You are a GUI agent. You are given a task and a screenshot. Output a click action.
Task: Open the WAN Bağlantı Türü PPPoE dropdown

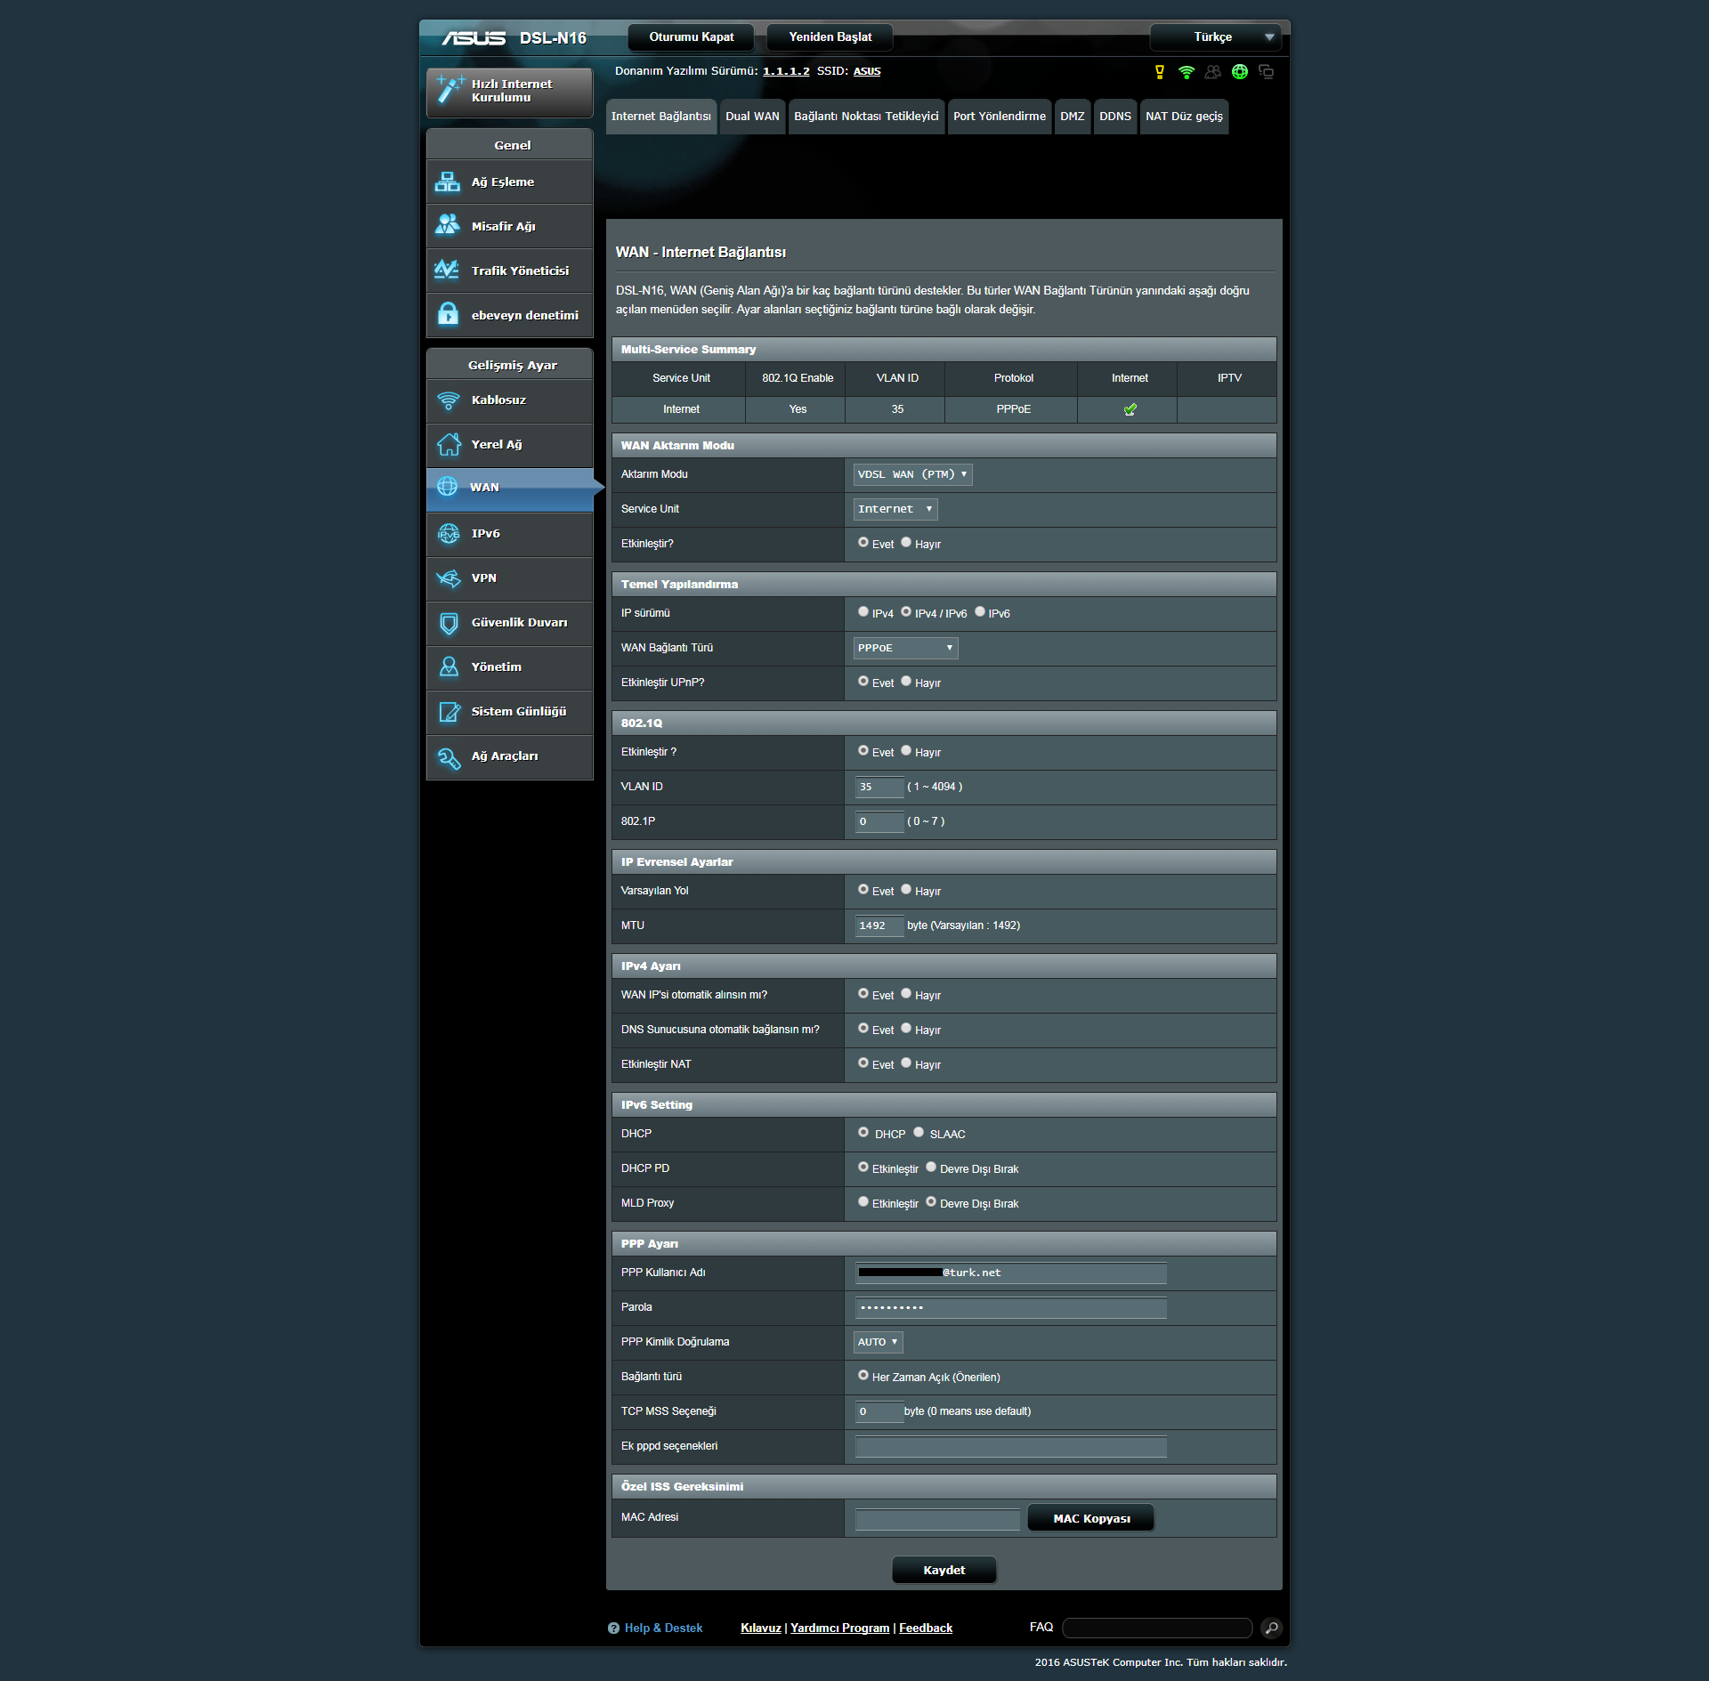click(x=904, y=648)
